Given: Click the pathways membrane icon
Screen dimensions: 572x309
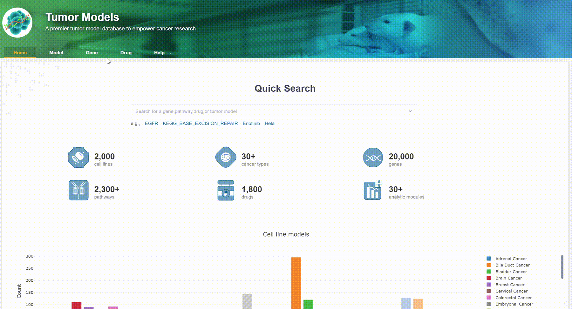Looking at the screenshot, I should (78, 190).
